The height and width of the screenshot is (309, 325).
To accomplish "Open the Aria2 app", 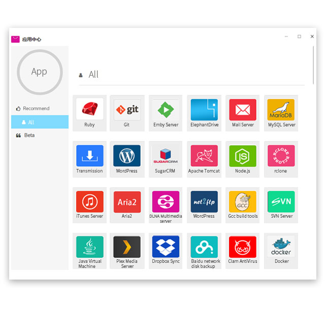I will tap(127, 205).
